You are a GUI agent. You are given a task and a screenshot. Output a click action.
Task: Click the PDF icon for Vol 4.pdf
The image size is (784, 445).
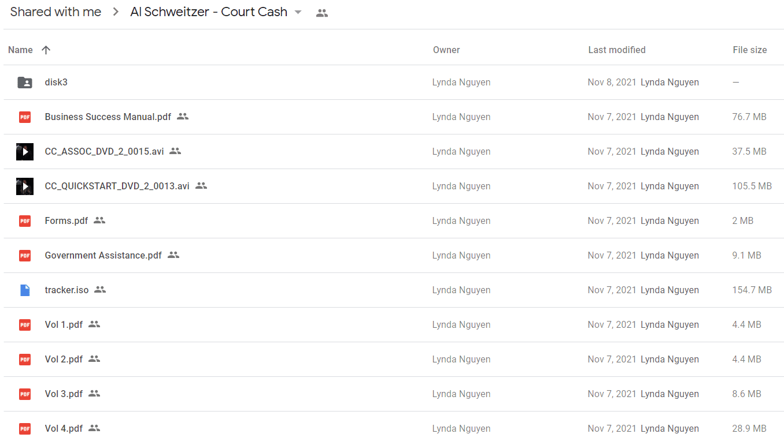[25, 429]
